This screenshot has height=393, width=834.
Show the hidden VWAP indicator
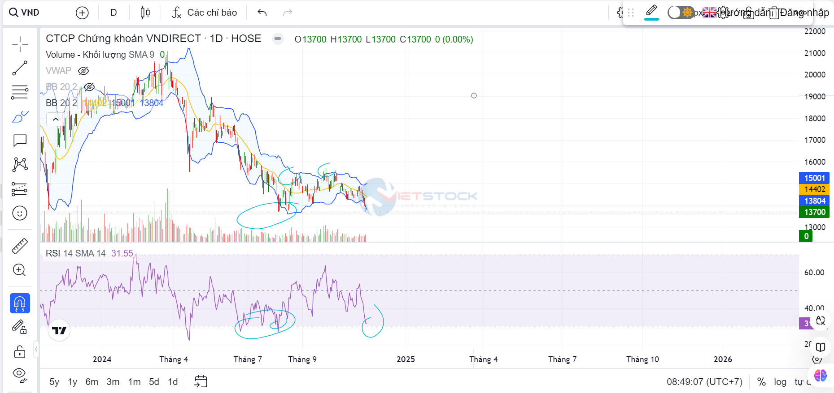83,71
